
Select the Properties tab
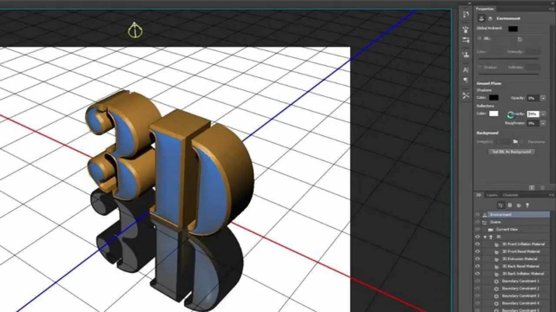pos(485,9)
